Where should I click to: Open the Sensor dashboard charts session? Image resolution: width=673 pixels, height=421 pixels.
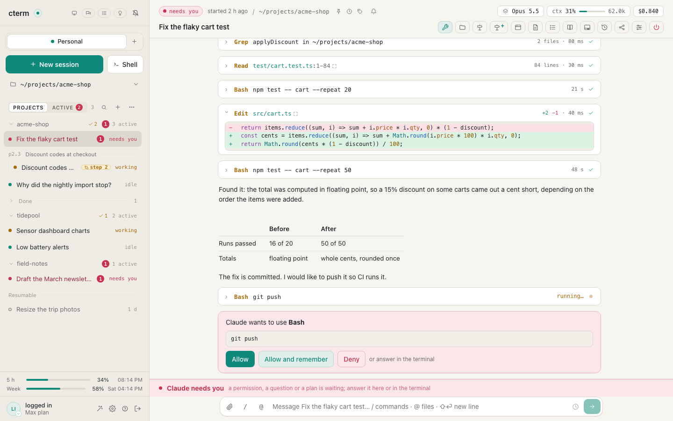pyautogui.click(x=72, y=231)
